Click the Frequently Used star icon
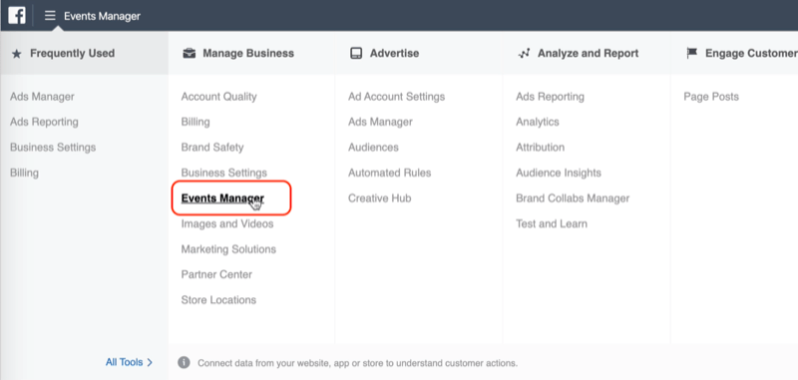 [16, 54]
